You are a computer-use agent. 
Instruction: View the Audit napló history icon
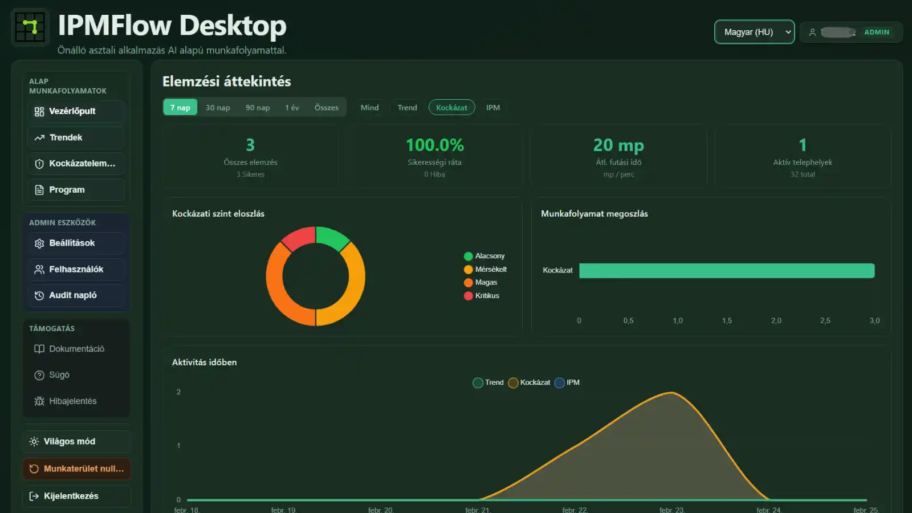tap(39, 295)
